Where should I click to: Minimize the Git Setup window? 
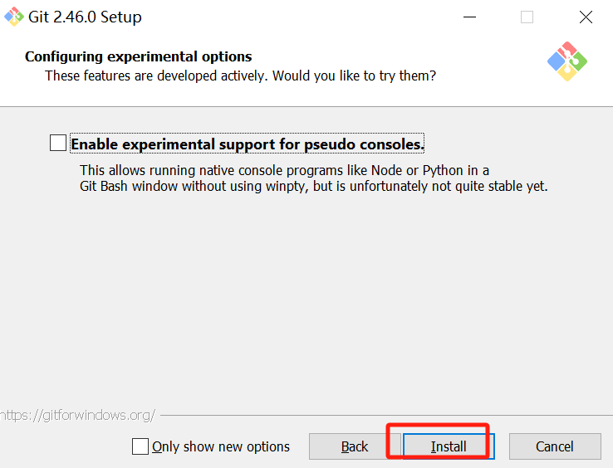click(469, 17)
